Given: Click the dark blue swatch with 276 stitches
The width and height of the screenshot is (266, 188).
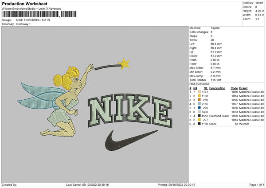Looking at the screenshot, I should coord(199,108).
